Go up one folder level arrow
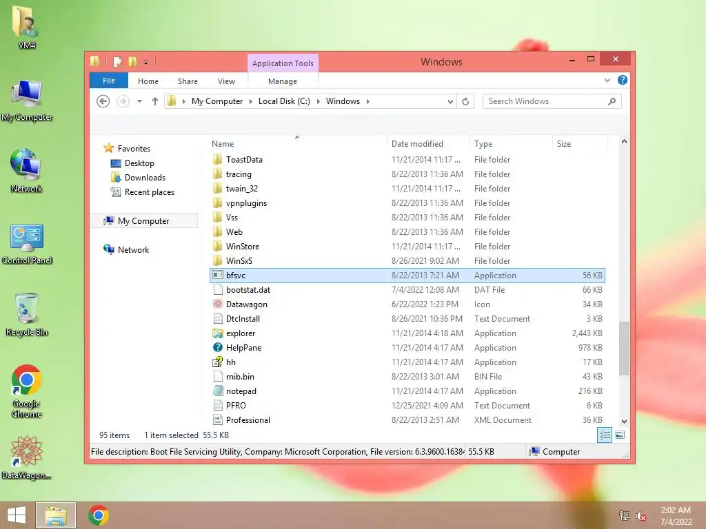Viewport: 706px width, 529px height. 155,101
